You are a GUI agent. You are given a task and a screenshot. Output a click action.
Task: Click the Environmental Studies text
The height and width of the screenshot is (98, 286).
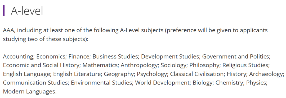101,83
